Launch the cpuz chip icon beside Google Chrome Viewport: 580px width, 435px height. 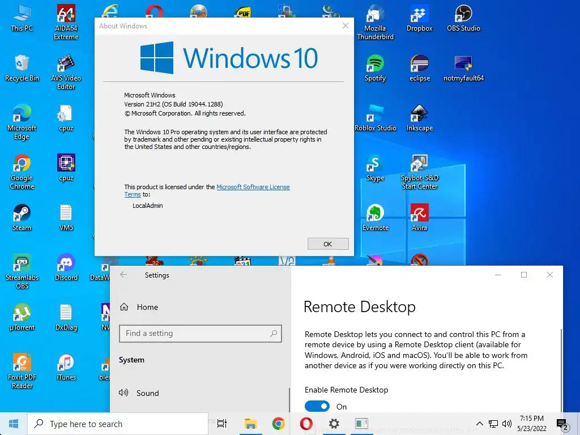pyautogui.click(x=66, y=168)
